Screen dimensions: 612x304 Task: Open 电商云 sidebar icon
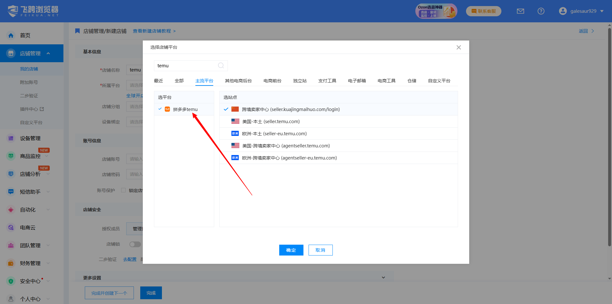(11, 227)
